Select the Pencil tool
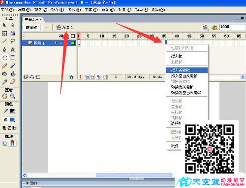 tap(4, 66)
